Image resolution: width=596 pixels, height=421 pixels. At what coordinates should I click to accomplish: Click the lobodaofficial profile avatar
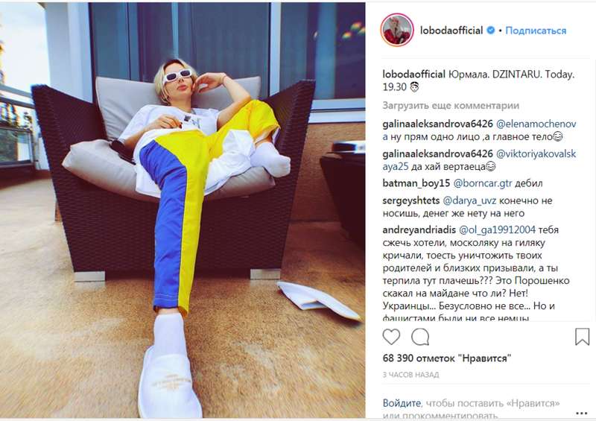coord(397,30)
